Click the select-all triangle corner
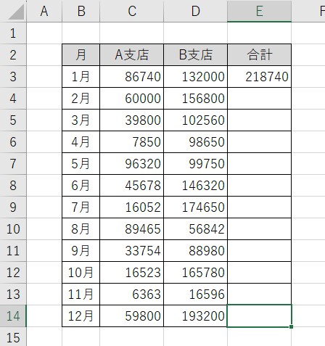Image resolution: width=325 pixels, height=346 pixels. [x=17, y=12]
